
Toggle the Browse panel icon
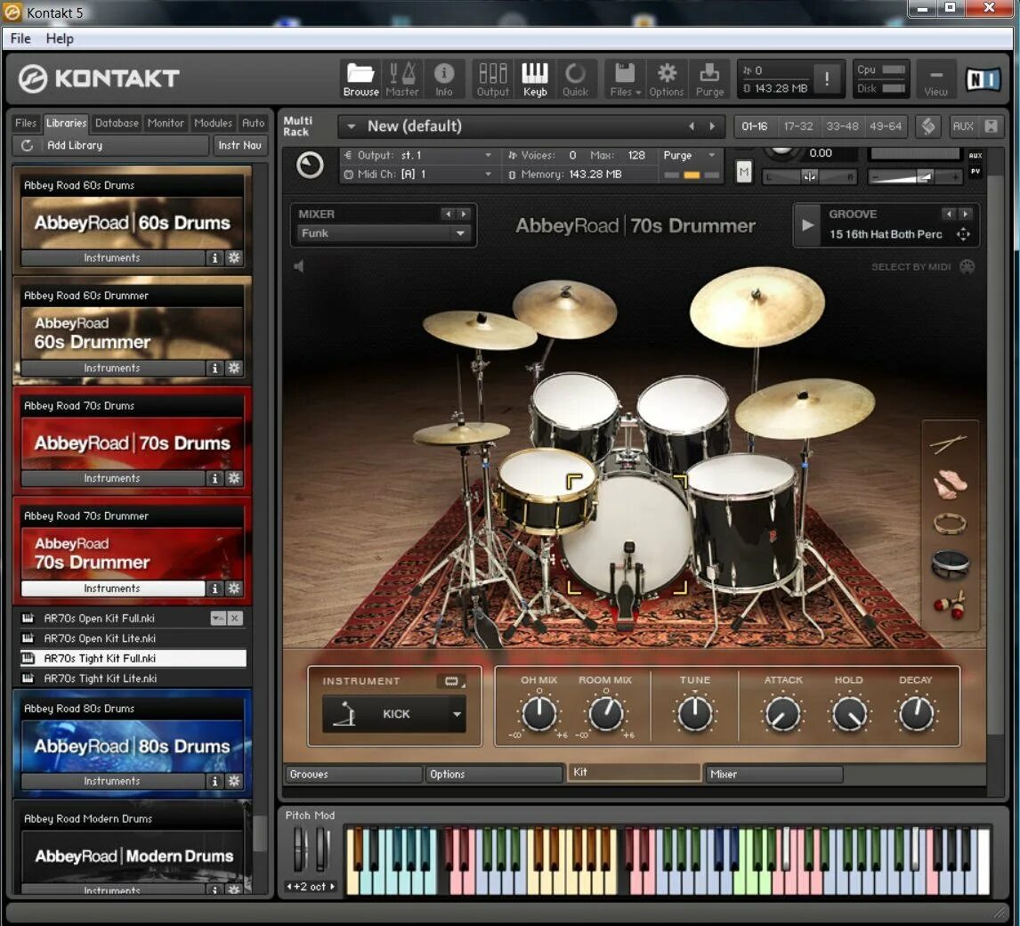(x=360, y=78)
